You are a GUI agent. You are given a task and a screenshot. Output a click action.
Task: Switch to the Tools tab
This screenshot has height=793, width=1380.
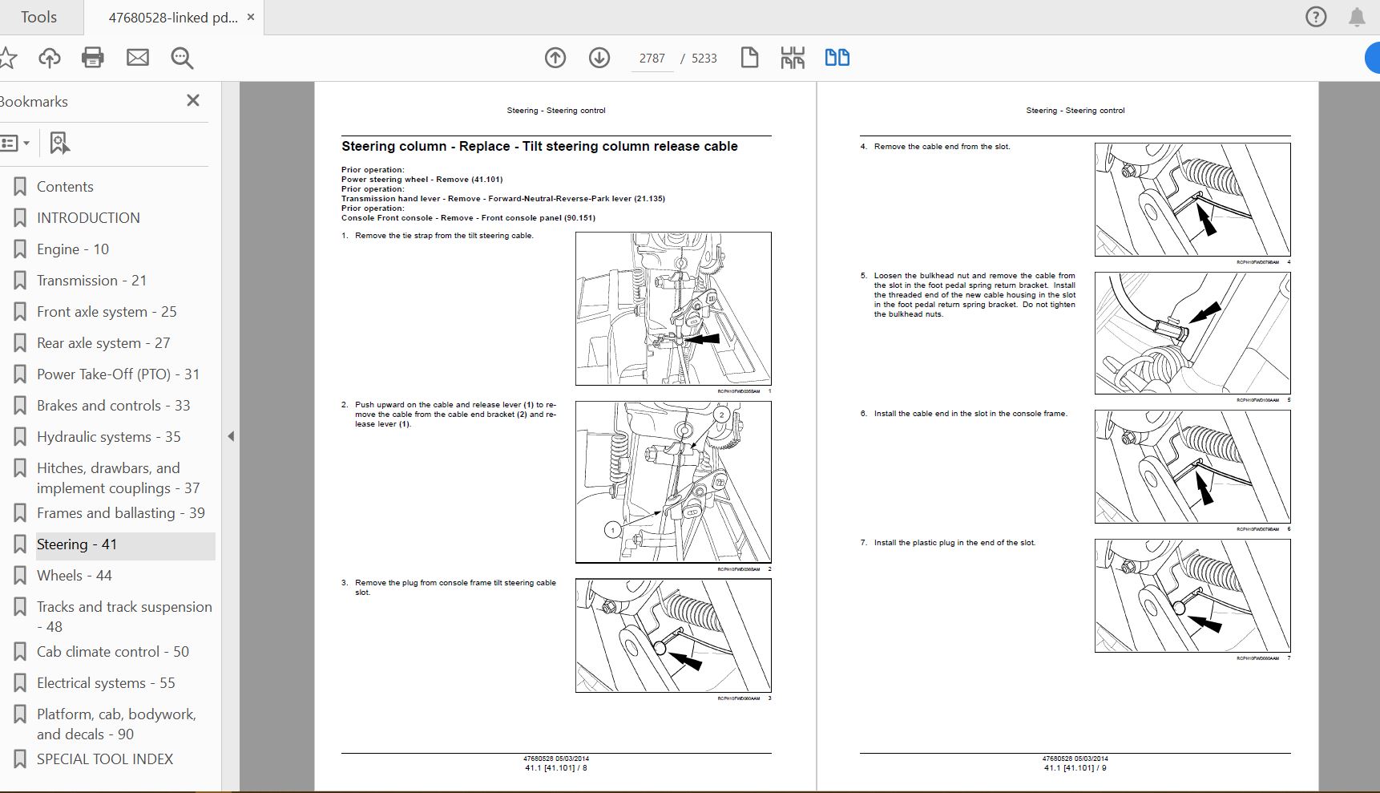(38, 17)
